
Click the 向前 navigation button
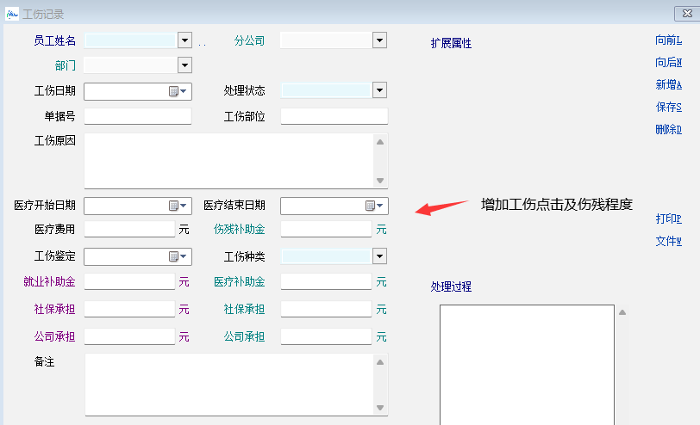click(x=668, y=40)
